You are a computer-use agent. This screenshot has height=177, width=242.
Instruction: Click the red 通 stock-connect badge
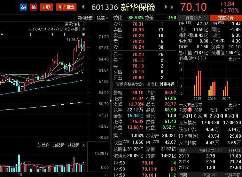tap(34, 7)
